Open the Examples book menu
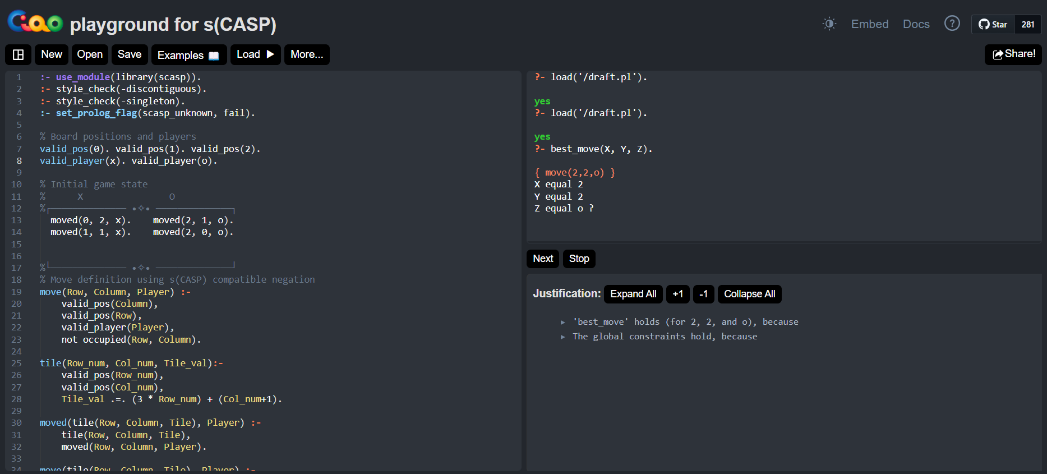Screen dimensions: 1047x474 (188, 55)
